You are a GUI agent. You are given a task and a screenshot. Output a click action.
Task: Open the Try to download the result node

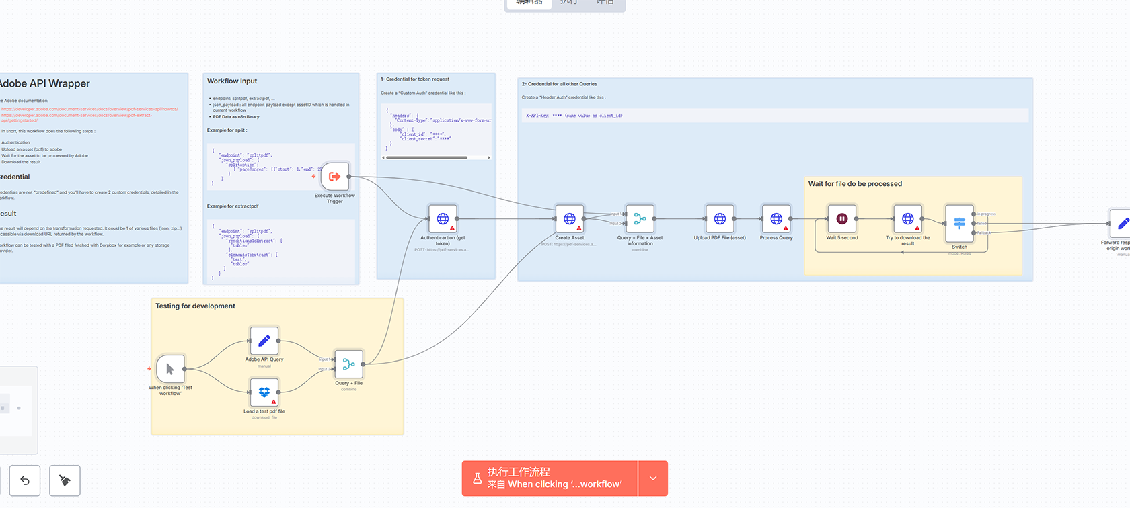pos(907,219)
